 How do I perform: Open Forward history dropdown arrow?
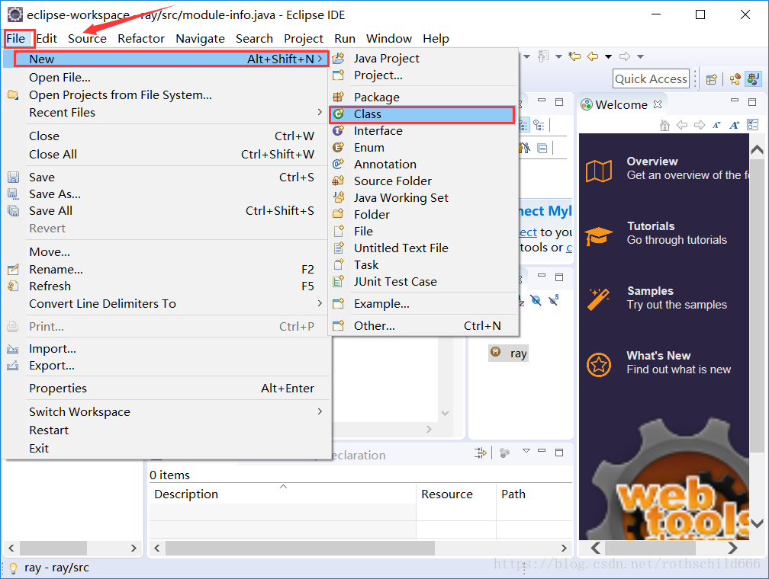(x=640, y=57)
